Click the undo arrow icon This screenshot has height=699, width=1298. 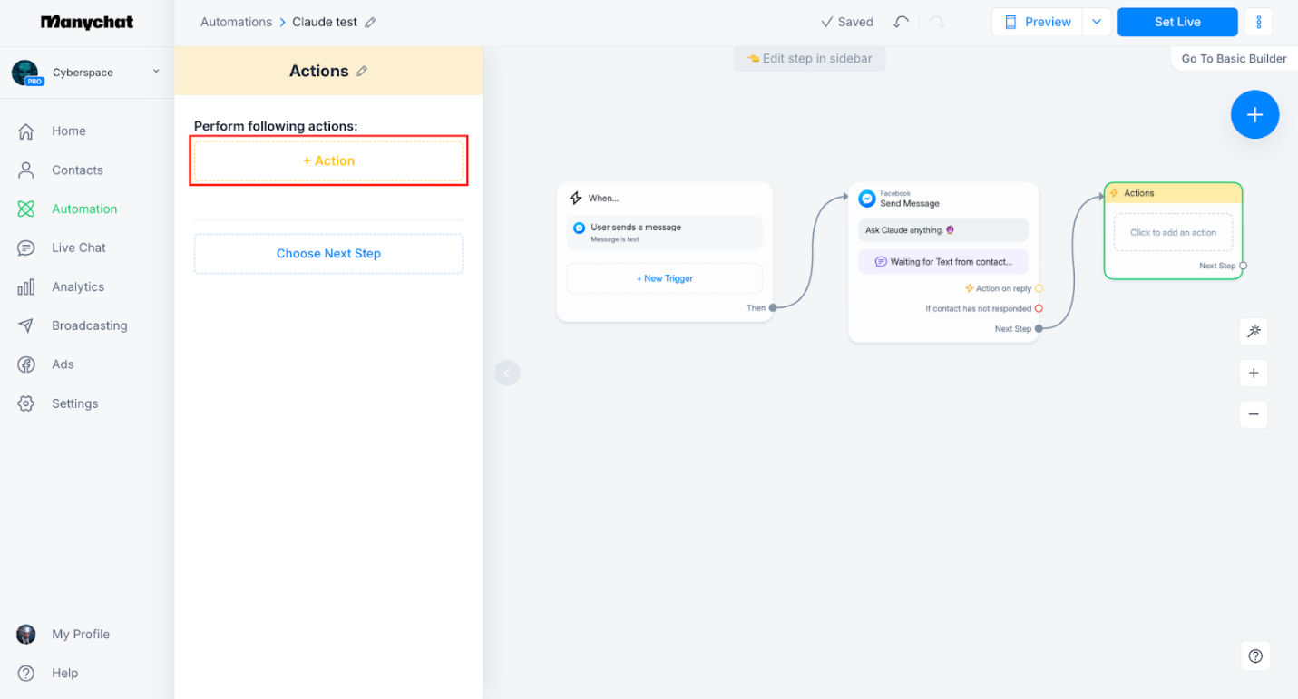click(x=901, y=22)
